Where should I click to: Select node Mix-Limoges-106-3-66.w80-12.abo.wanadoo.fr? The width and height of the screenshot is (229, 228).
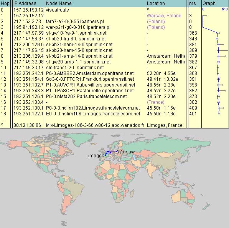(x=95, y=125)
